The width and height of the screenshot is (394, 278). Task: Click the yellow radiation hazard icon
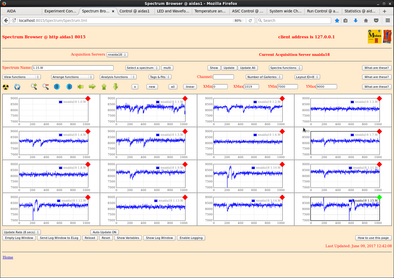click(x=6, y=87)
